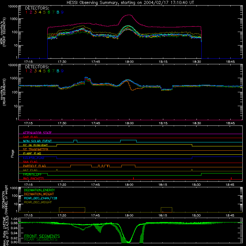Click the FRONT SEGMENTS livetime legend label
This screenshot has height=246, width=246.
click(x=42, y=236)
